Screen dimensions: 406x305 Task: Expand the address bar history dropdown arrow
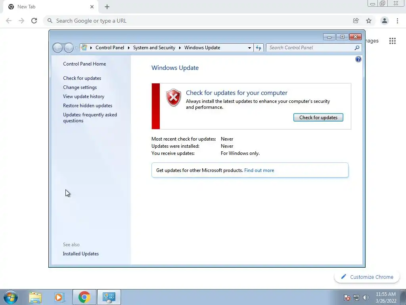click(x=249, y=48)
